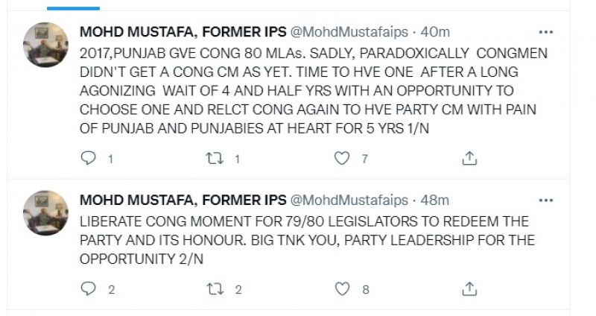The width and height of the screenshot is (596, 316).
Task: Click @MohdMustafaips handle on second tweet
Action: (348, 200)
